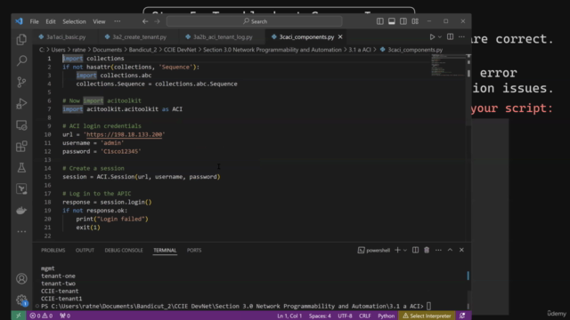Viewport: 570px width, 320px height.
Task: Click the VS Code logo icon
Action: (19, 21)
